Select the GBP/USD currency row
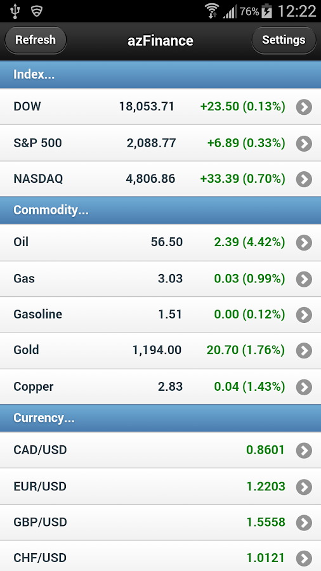Image resolution: width=321 pixels, height=571 pixels. tap(160, 523)
